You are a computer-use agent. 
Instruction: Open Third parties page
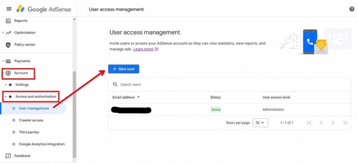[x=29, y=132]
